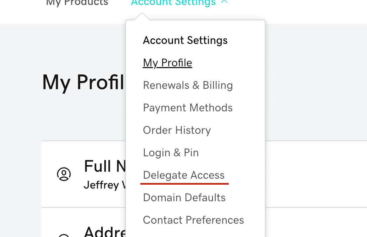Click the profile avatar icon beside Full Name
367x237 pixels.
tap(64, 174)
